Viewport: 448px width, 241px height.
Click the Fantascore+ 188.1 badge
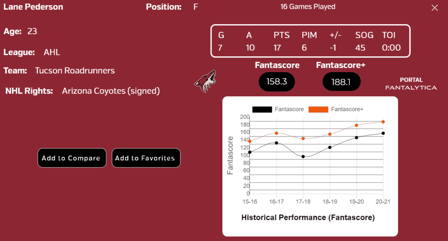tap(341, 82)
